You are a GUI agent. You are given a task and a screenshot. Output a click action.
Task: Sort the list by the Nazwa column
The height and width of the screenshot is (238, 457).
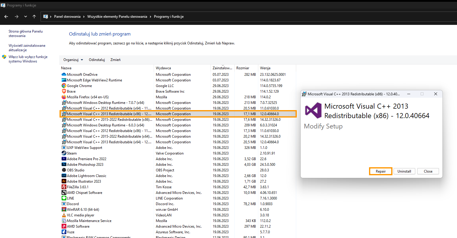107,68
